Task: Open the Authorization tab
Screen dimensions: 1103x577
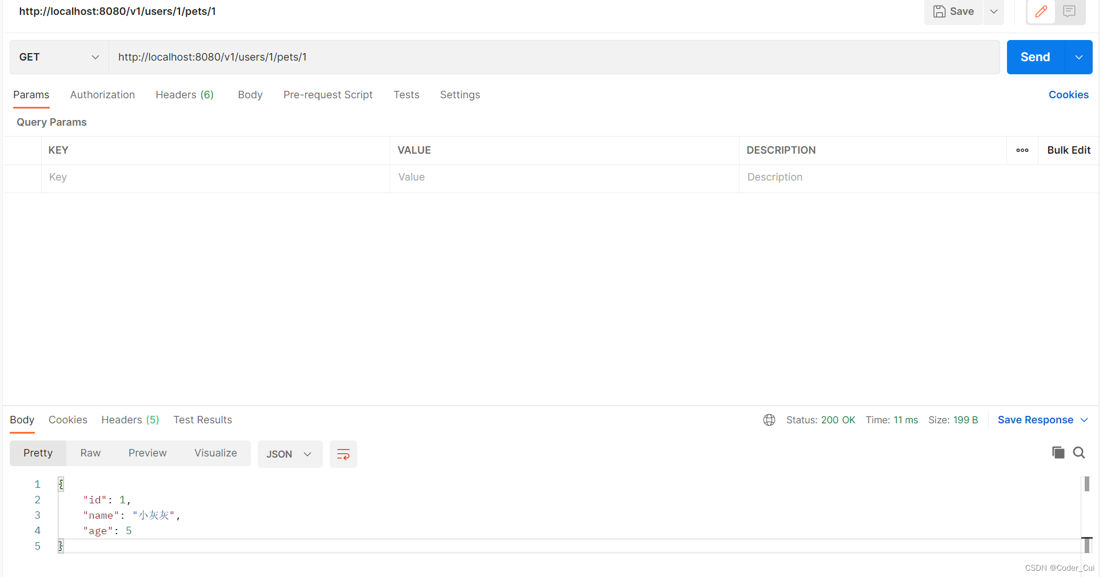Action: tap(102, 95)
